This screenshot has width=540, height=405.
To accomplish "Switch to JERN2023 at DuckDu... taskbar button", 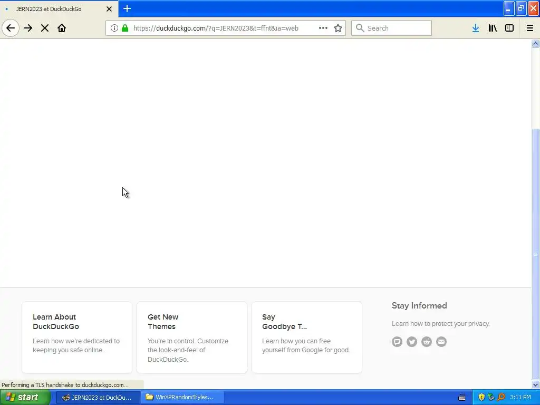I will coord(98,398).
